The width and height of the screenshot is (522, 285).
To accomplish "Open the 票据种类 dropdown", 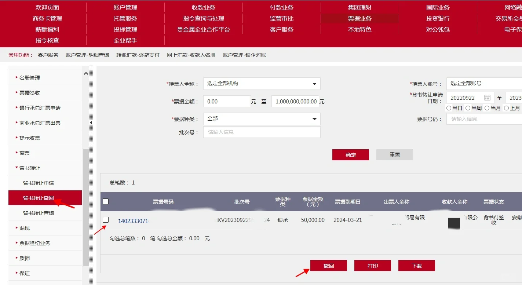I will pos(314,119).
